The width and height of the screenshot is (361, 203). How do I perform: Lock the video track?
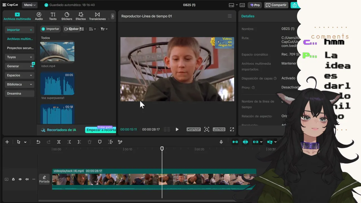(x=13, y=179)
